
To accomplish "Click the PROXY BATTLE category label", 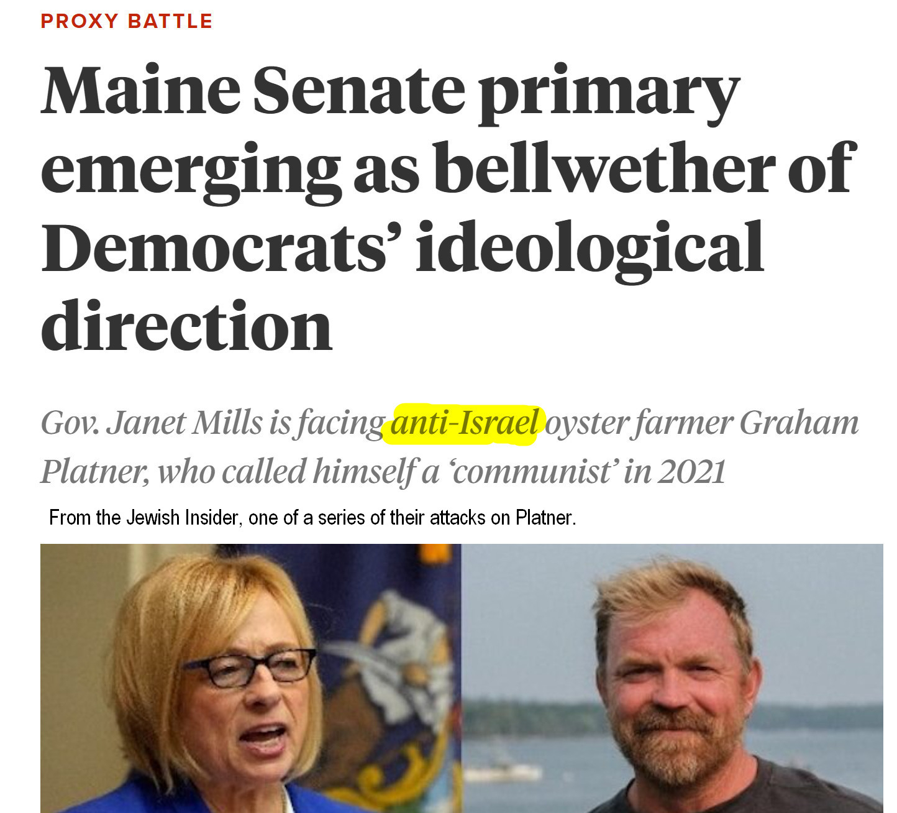I will [126, 21].
